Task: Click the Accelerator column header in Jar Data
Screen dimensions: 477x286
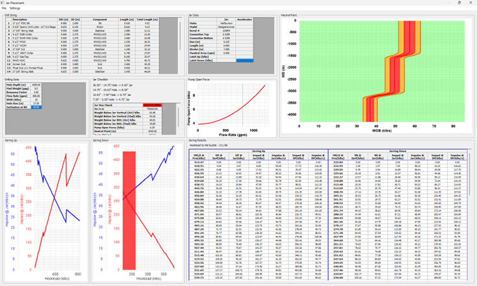Action: coord(245,20)
